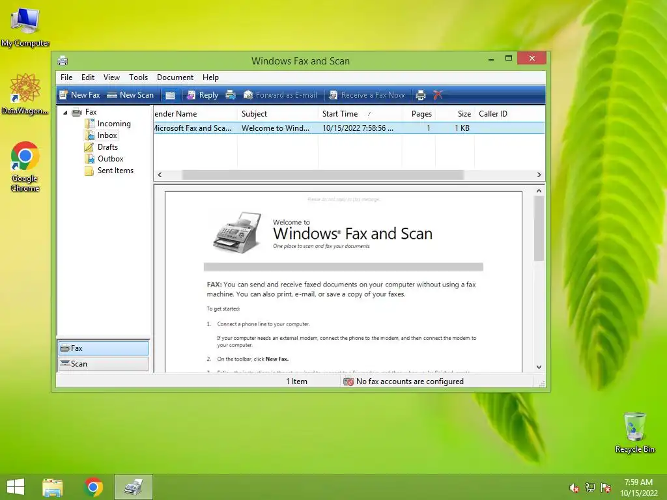Open the Google Chrome desktop shortcut

(25, 167)
